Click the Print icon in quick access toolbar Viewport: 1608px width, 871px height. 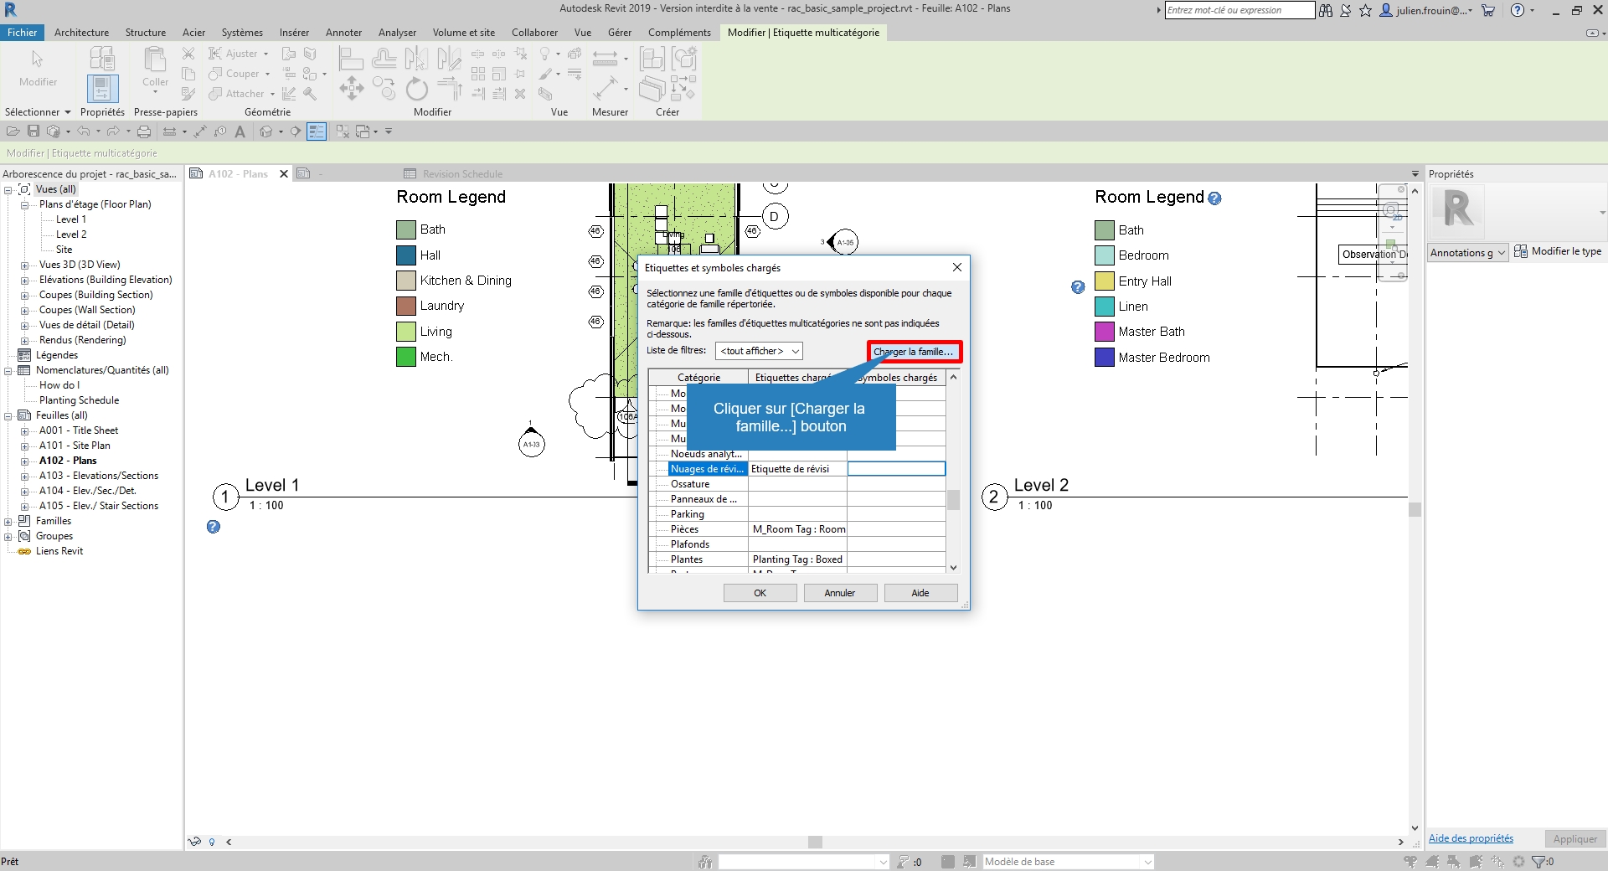144,131
